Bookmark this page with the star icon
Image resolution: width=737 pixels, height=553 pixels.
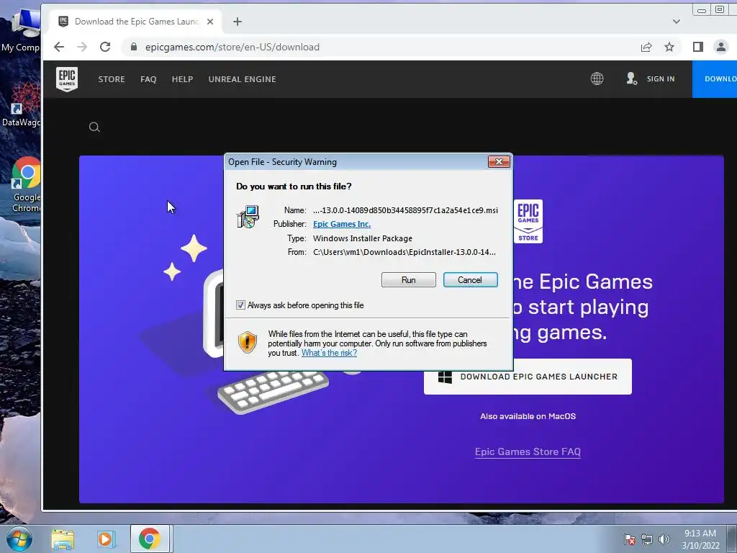click(669, 47)
